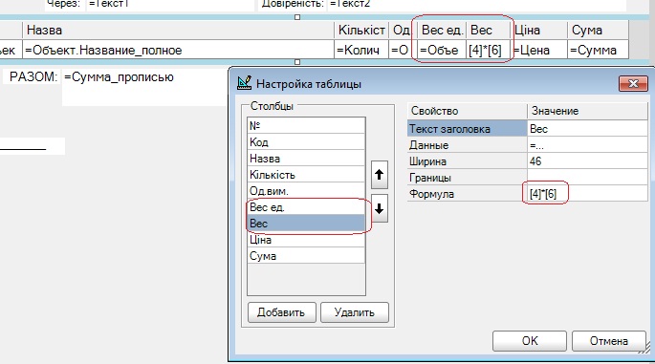Viewport: 655px width, 364px height.
Task: Grab the table's bottom center resize handle
Action: pos(297,62)
